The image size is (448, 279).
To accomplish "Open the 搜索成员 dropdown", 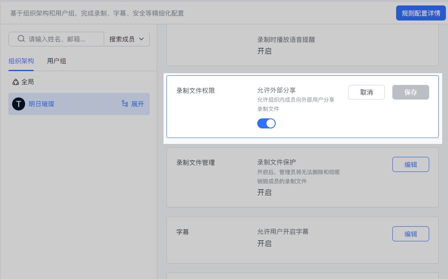I will tap(126, 39).
